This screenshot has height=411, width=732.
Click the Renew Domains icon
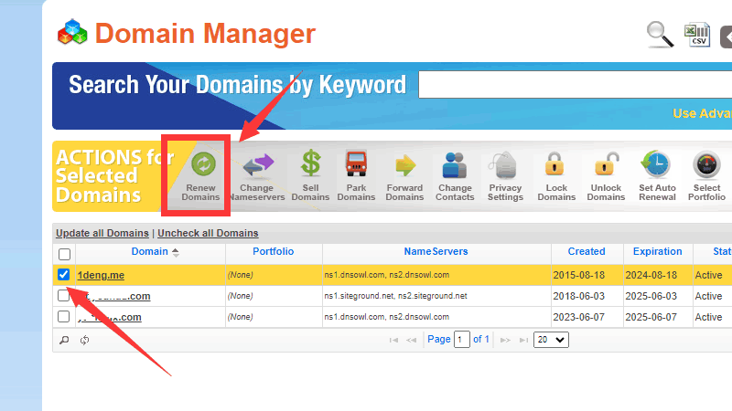point(203,164)
